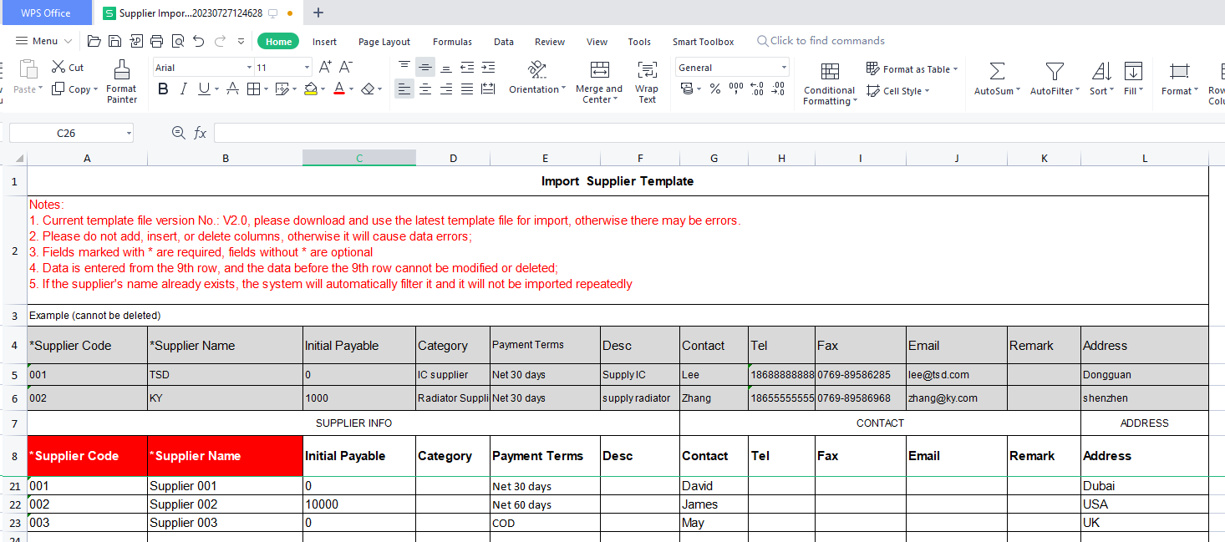Click the Increase Font Size icon
The width and height of the screenshot is (1225, 542).
tap(325, 67)
